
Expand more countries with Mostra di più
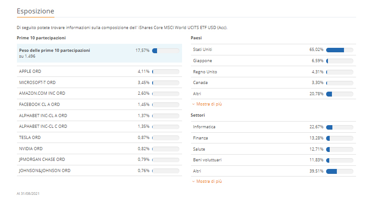(x=209, y=104)
